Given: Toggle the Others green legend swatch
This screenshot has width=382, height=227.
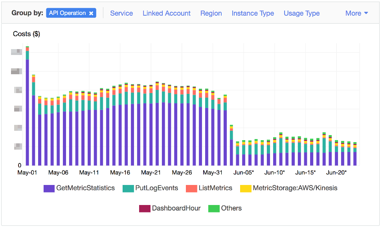Looking at the screenshot, I should coord(214,209).
